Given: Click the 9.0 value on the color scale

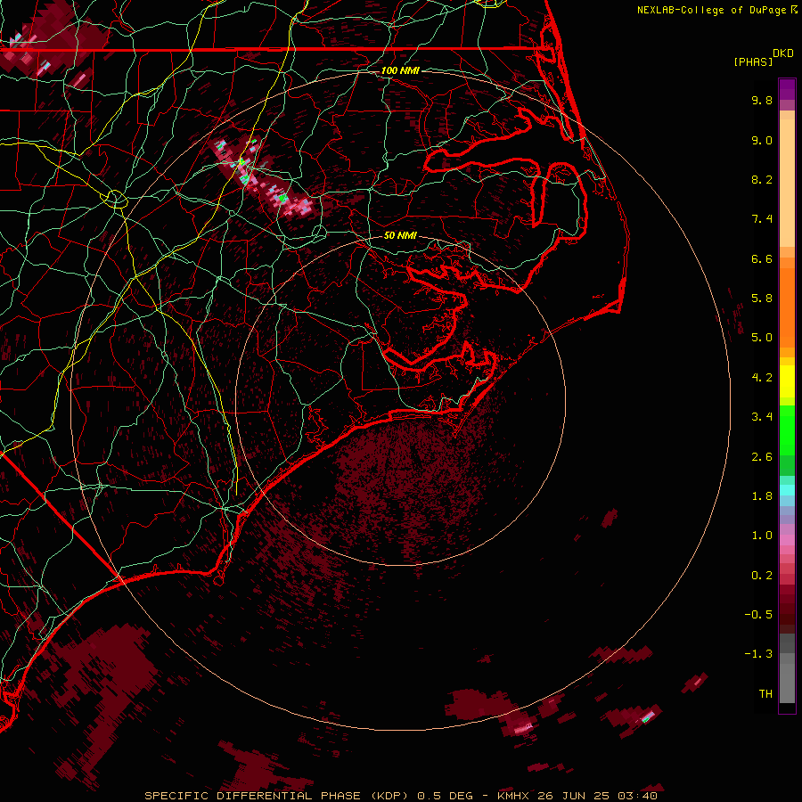Looking at the screenshot, I should 762,140.
